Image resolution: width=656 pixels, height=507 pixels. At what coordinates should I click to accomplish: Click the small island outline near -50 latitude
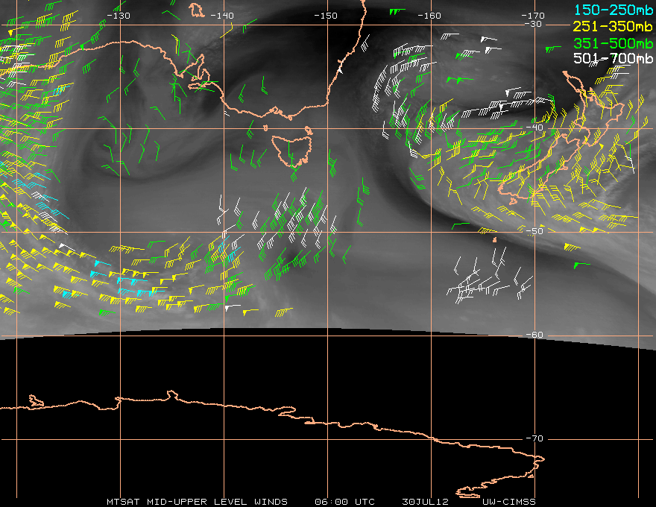pos(494,240)
